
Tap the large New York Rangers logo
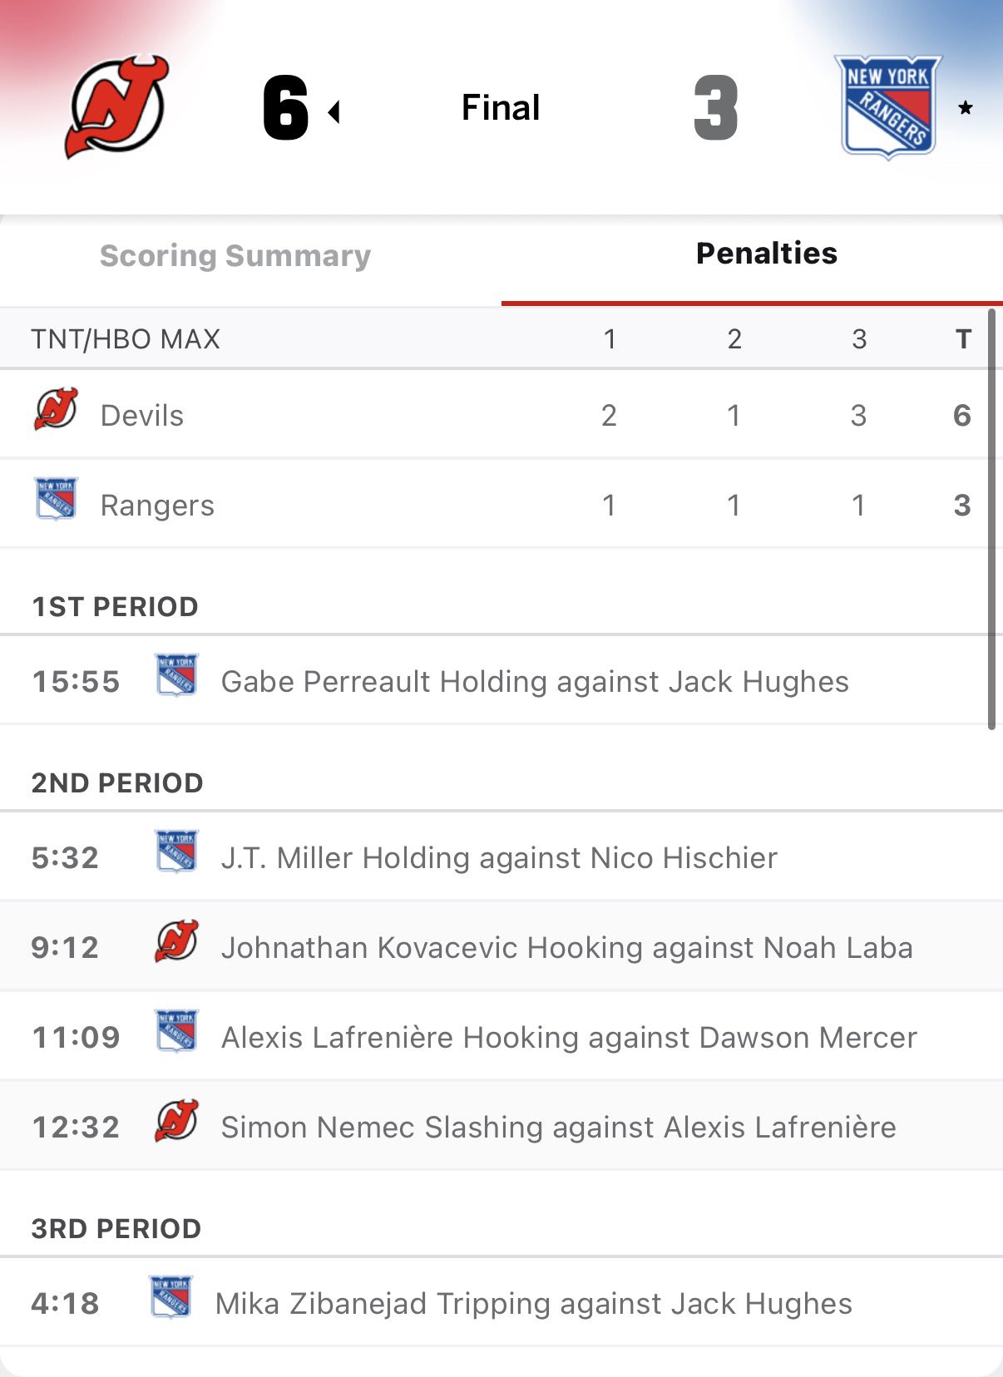coord(887,107)
